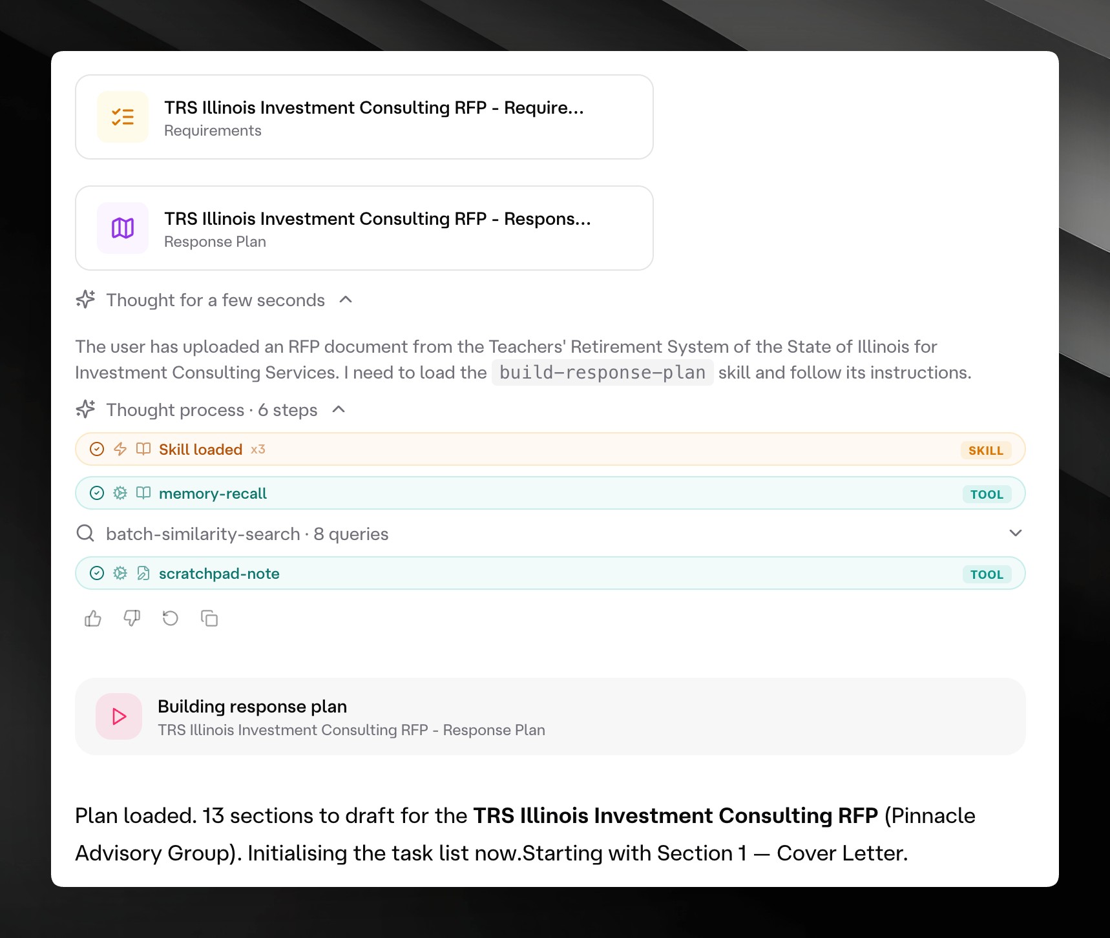Click the book icon in memory-recall row

pos(143,493)
